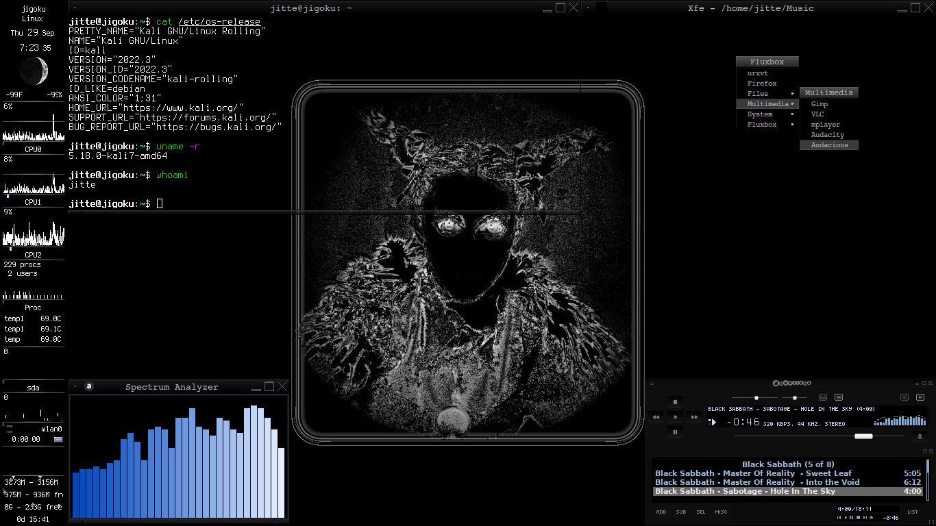Open the Audacious main menu icon
Viewport: 936px width, 526px height.
[652, 383]
